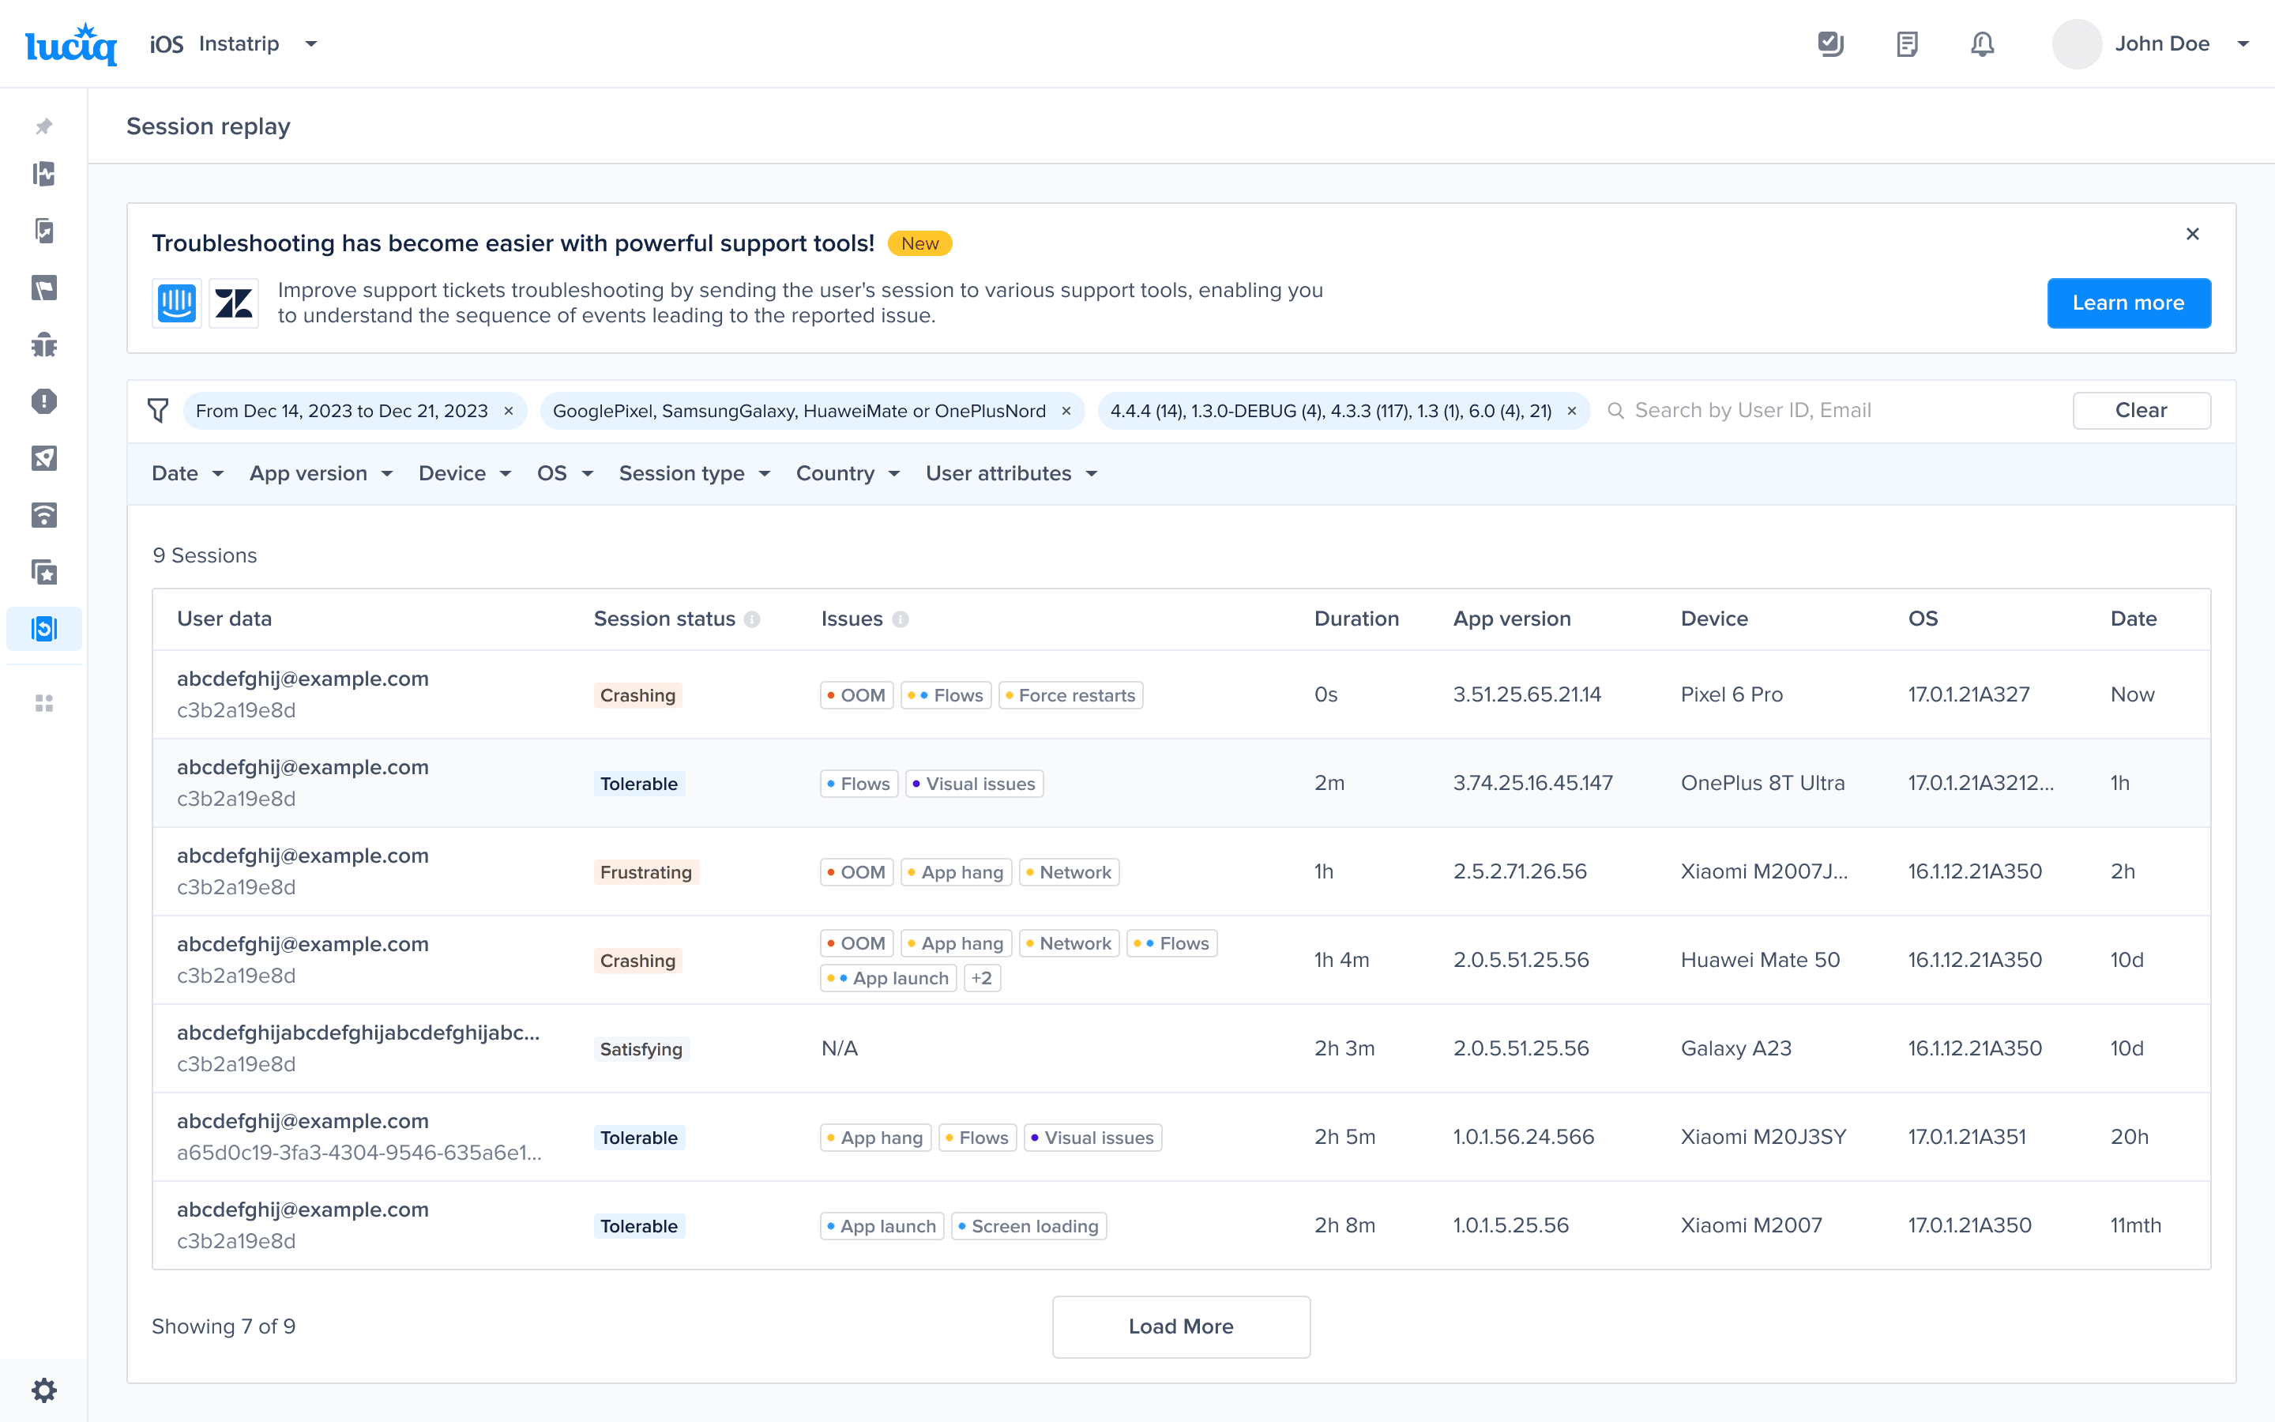Screen dimensions: 2275x1422
Task: Open the OS filter dropdown
Action: (565, 473)
